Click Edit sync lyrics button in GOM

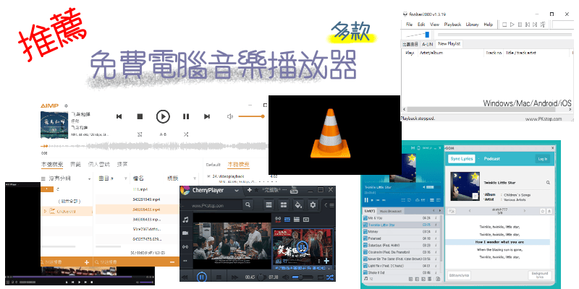[x=460, y=275]
